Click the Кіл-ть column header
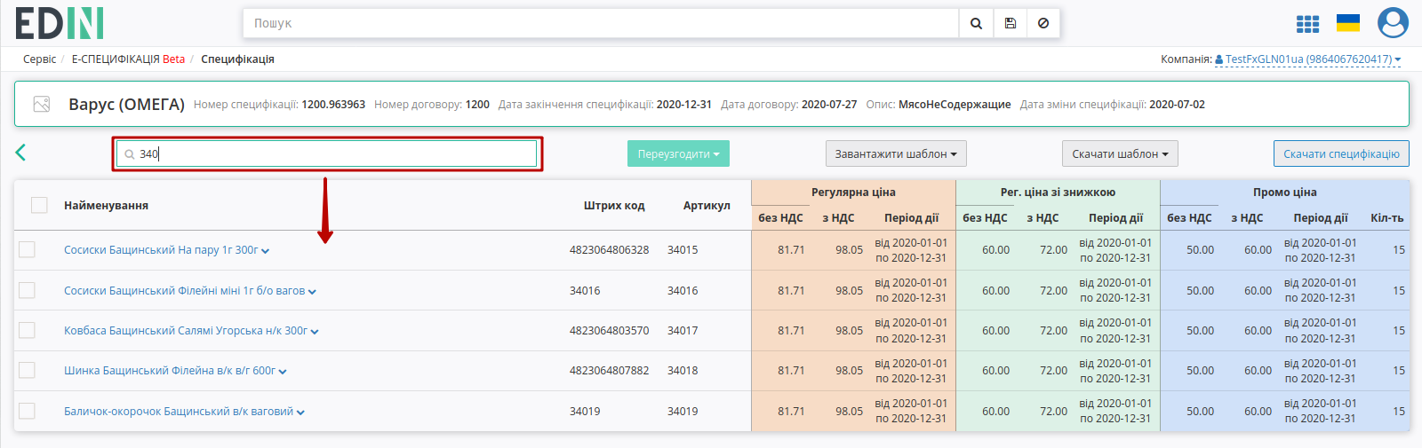1422x448 pixels. (x=1386, y=217)
